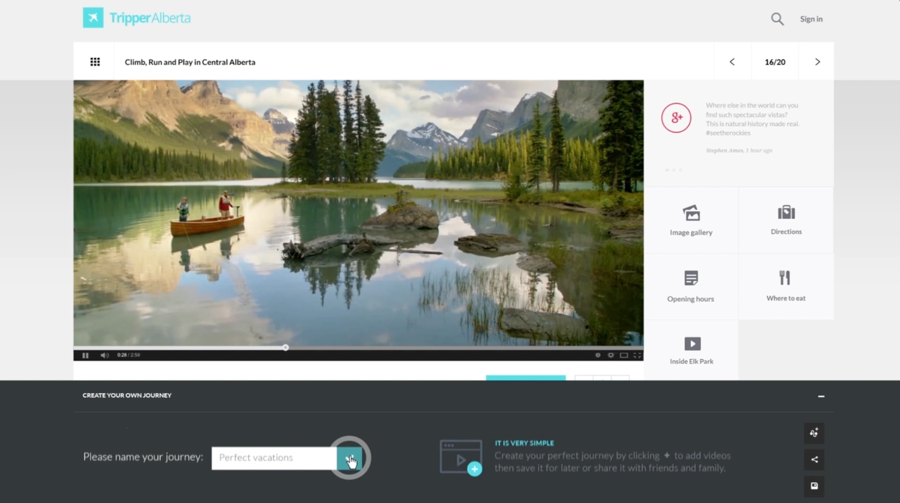
Task: Enter fullscreen video mode
Action: click(x=637, y=355)
